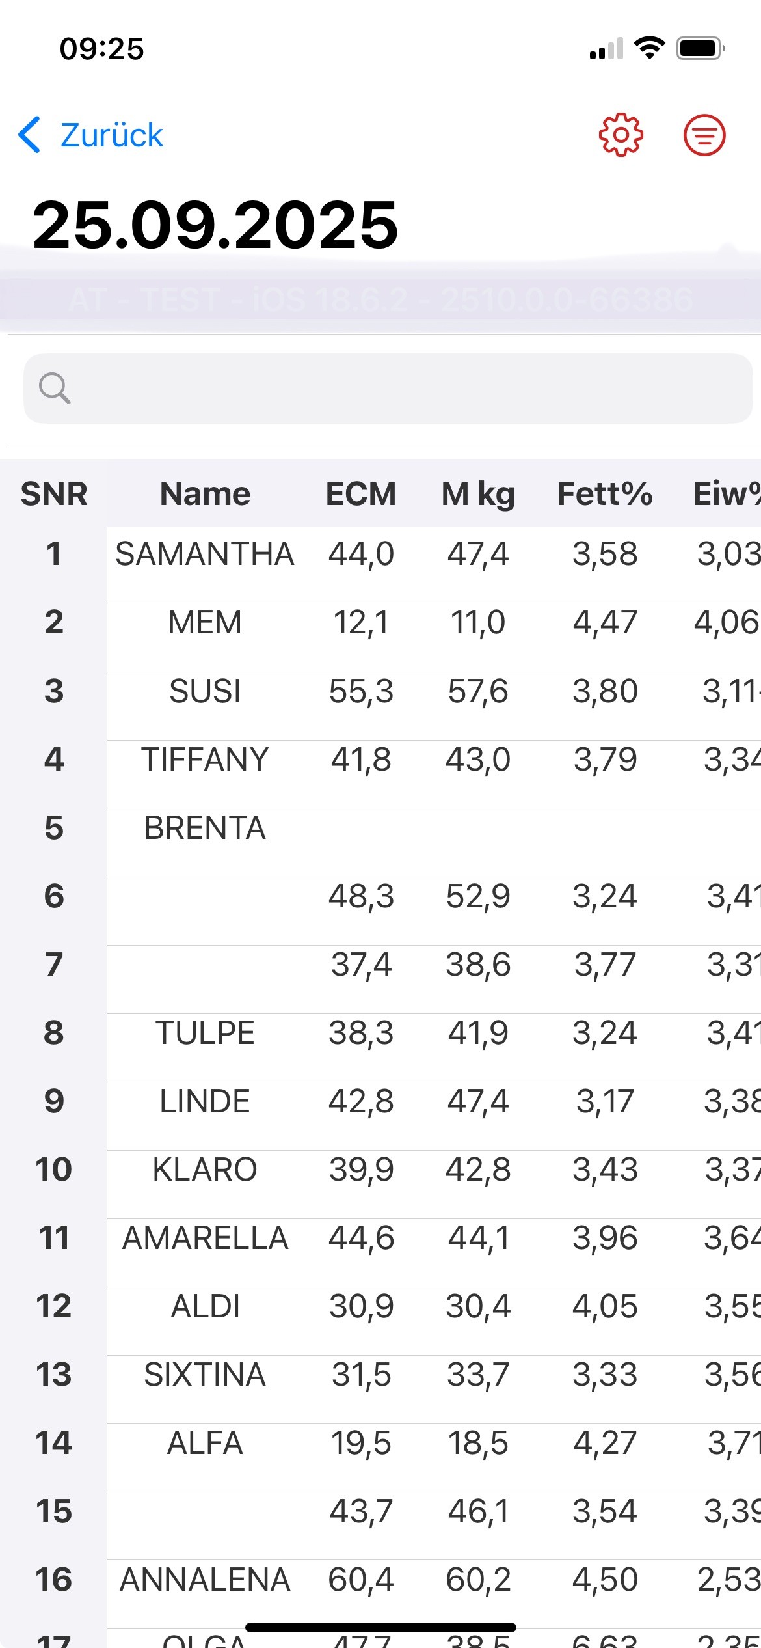Tap the Wi-Fi status icon
The height and width of the screenshot is (1648, 761).
(649, 48)
